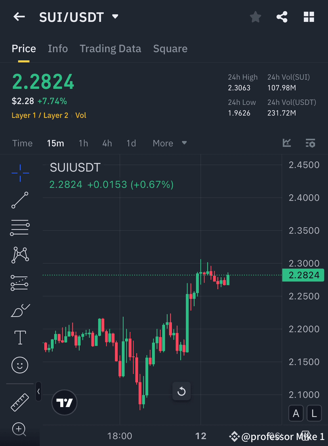Screen dimensions: 328x446
Task: Open the emoji sticker tool
Action: point(20,365)
